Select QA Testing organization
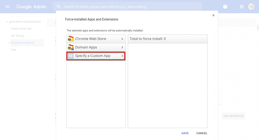 [x=18, y=36]
